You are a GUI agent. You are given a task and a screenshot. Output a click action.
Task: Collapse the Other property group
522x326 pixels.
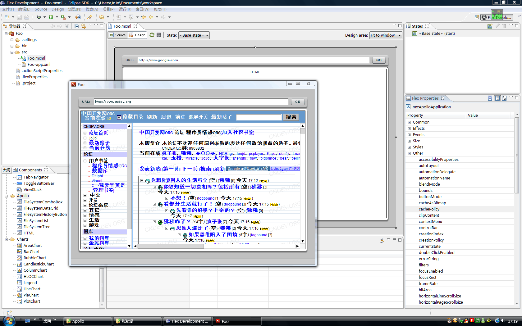[409, 153]
